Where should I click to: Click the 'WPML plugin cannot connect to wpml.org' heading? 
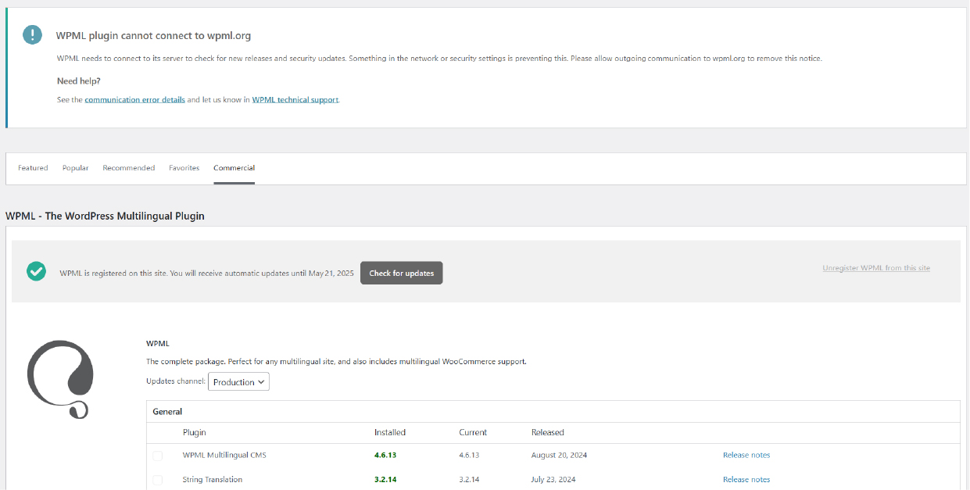coord(153,35)
